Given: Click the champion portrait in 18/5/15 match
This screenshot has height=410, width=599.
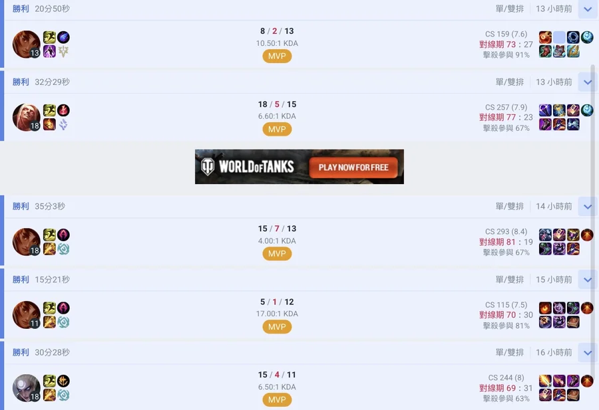Looking at the screenshot, I should (x=27, y=118).
